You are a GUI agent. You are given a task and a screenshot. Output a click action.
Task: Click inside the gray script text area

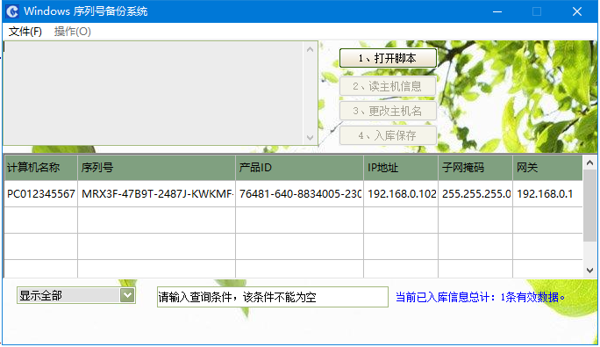pyautogui.click(x=153, y=93)
